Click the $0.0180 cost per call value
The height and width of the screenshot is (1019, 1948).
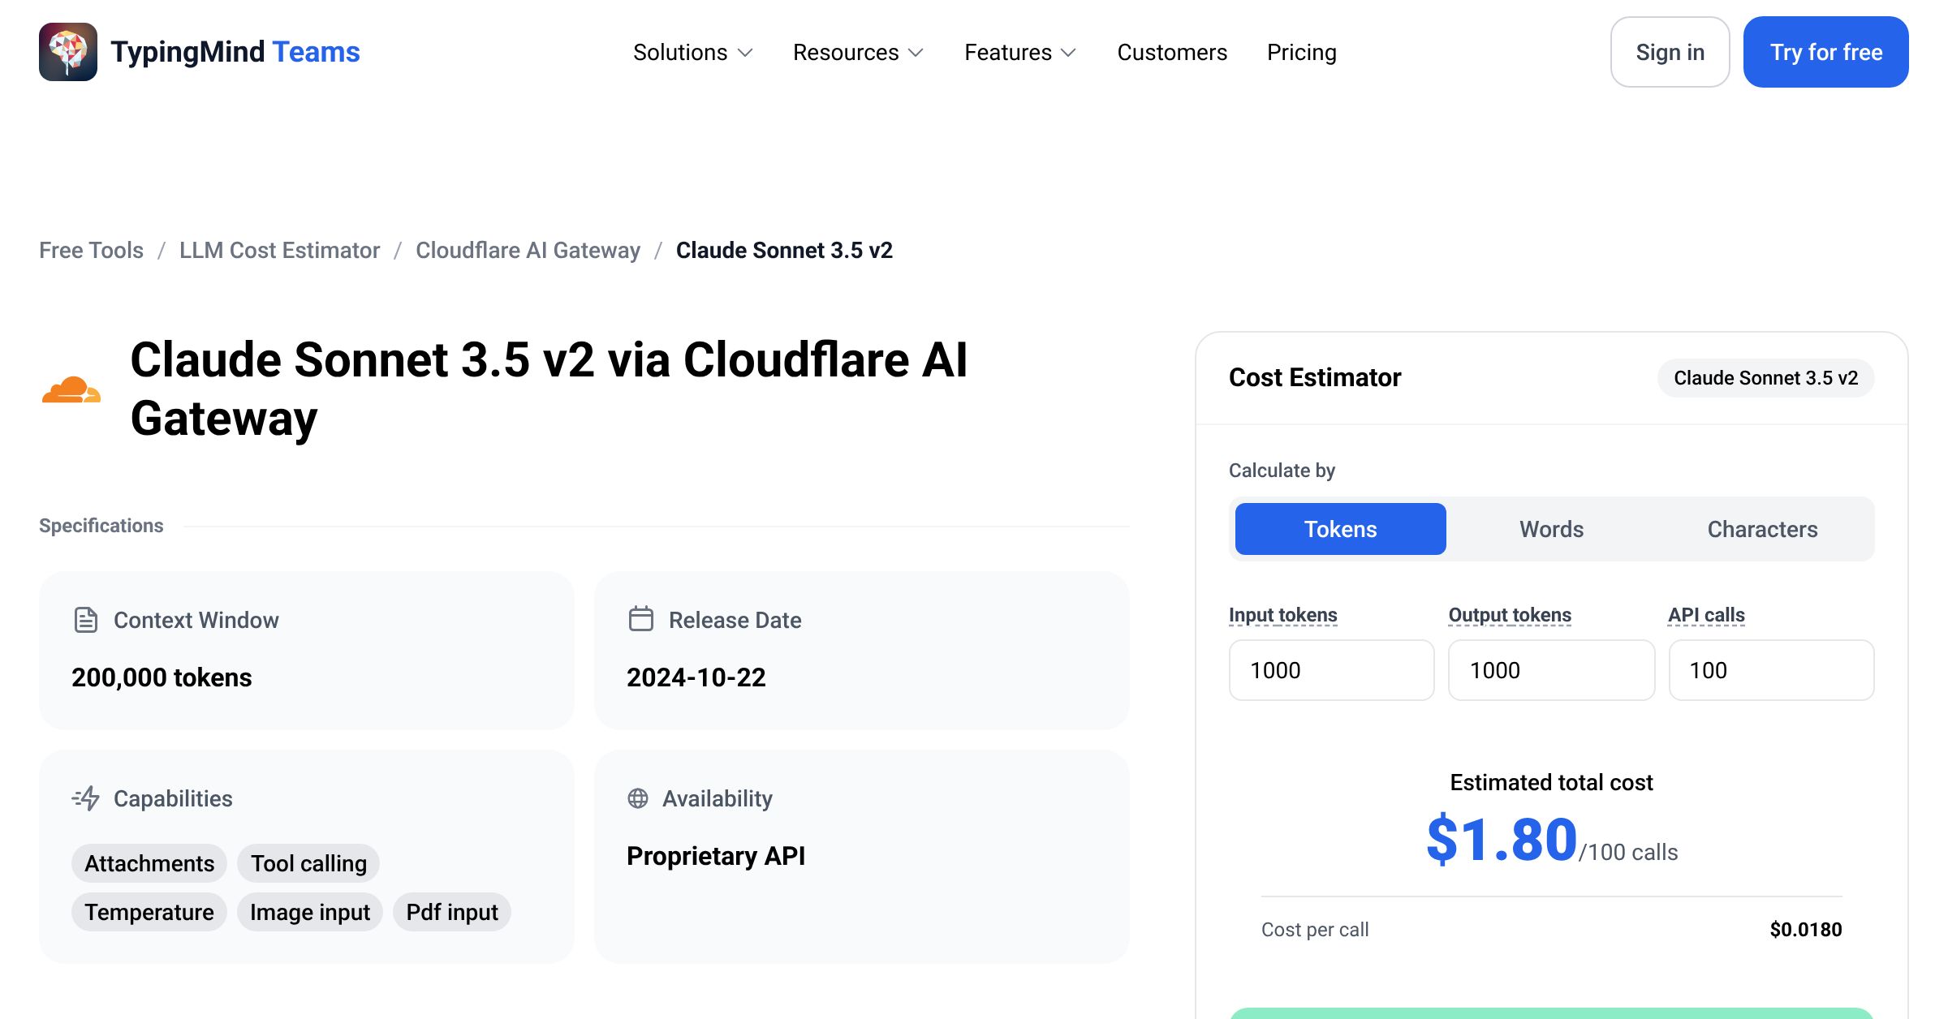point(1806,930)
